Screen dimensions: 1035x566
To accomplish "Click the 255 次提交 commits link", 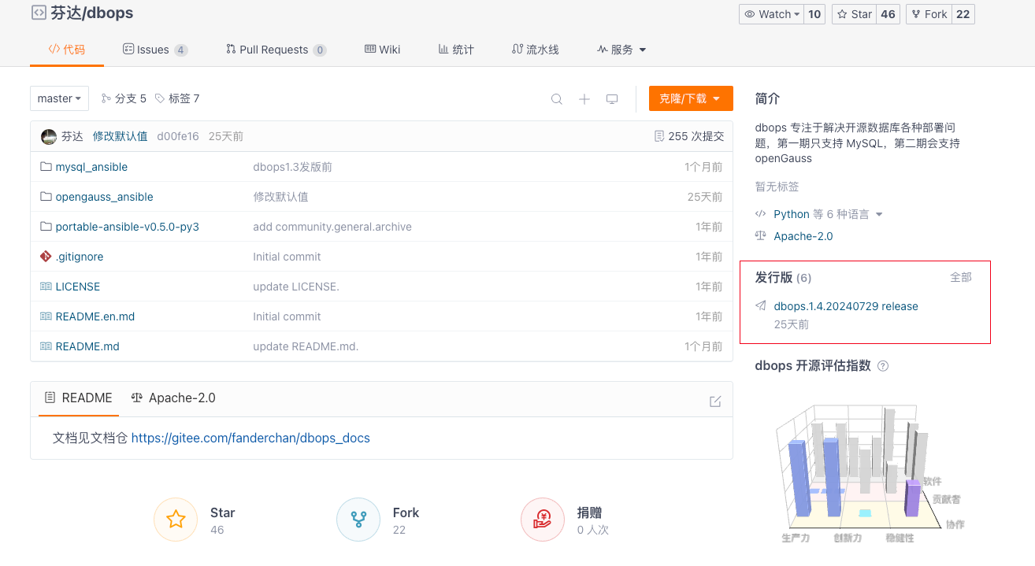I will click(689, 136).
